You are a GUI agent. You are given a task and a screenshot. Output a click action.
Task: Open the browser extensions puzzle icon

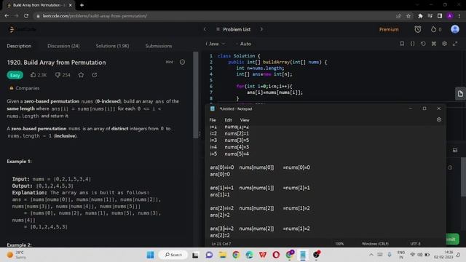[x=420, y=16]
